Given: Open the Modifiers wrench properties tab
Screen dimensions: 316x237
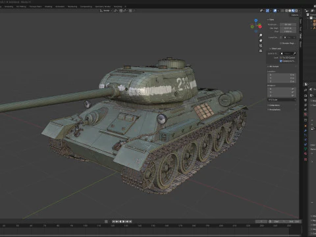Looking at the screenshot, I should [x=305, y=130].
